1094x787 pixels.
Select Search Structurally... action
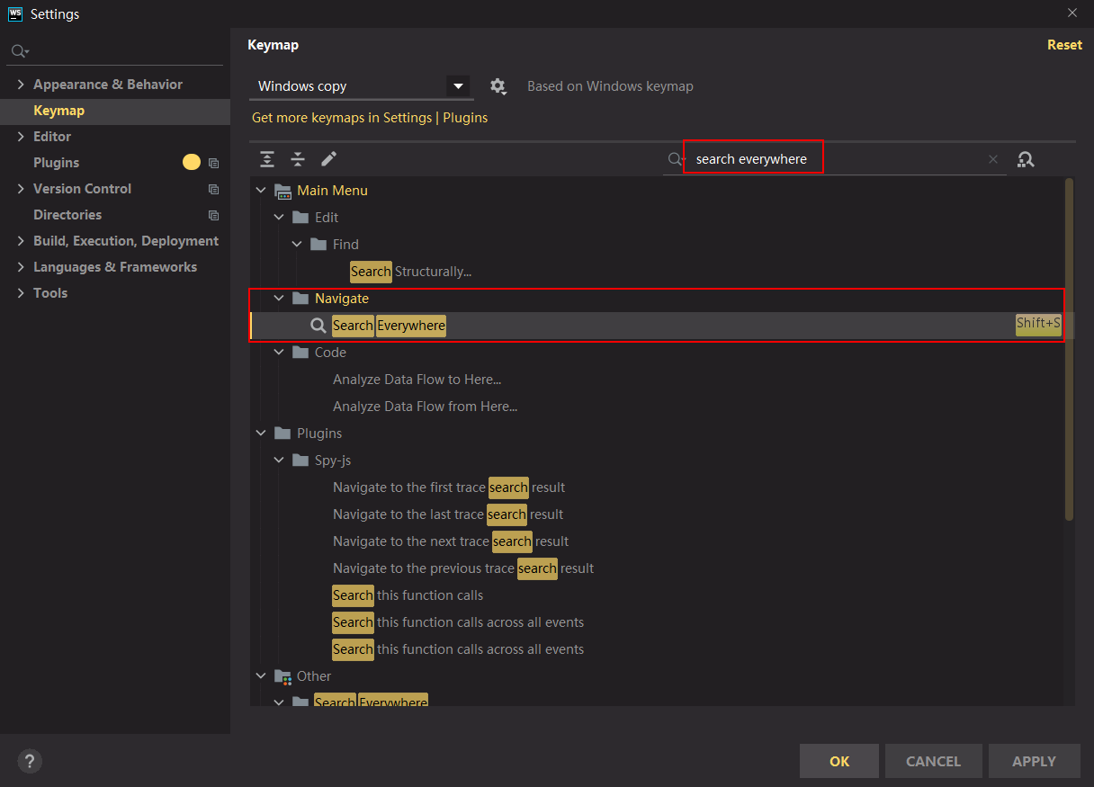point(411,272)
